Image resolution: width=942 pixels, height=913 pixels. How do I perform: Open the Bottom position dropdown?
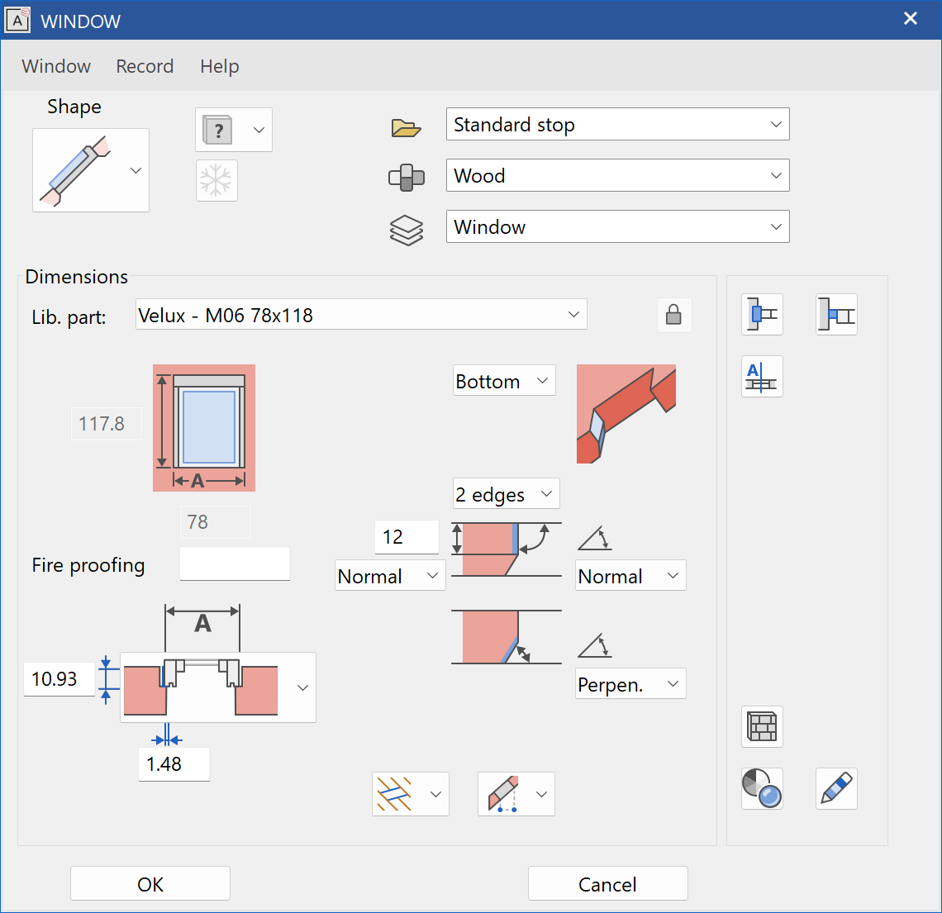click(x=504, y=380)
